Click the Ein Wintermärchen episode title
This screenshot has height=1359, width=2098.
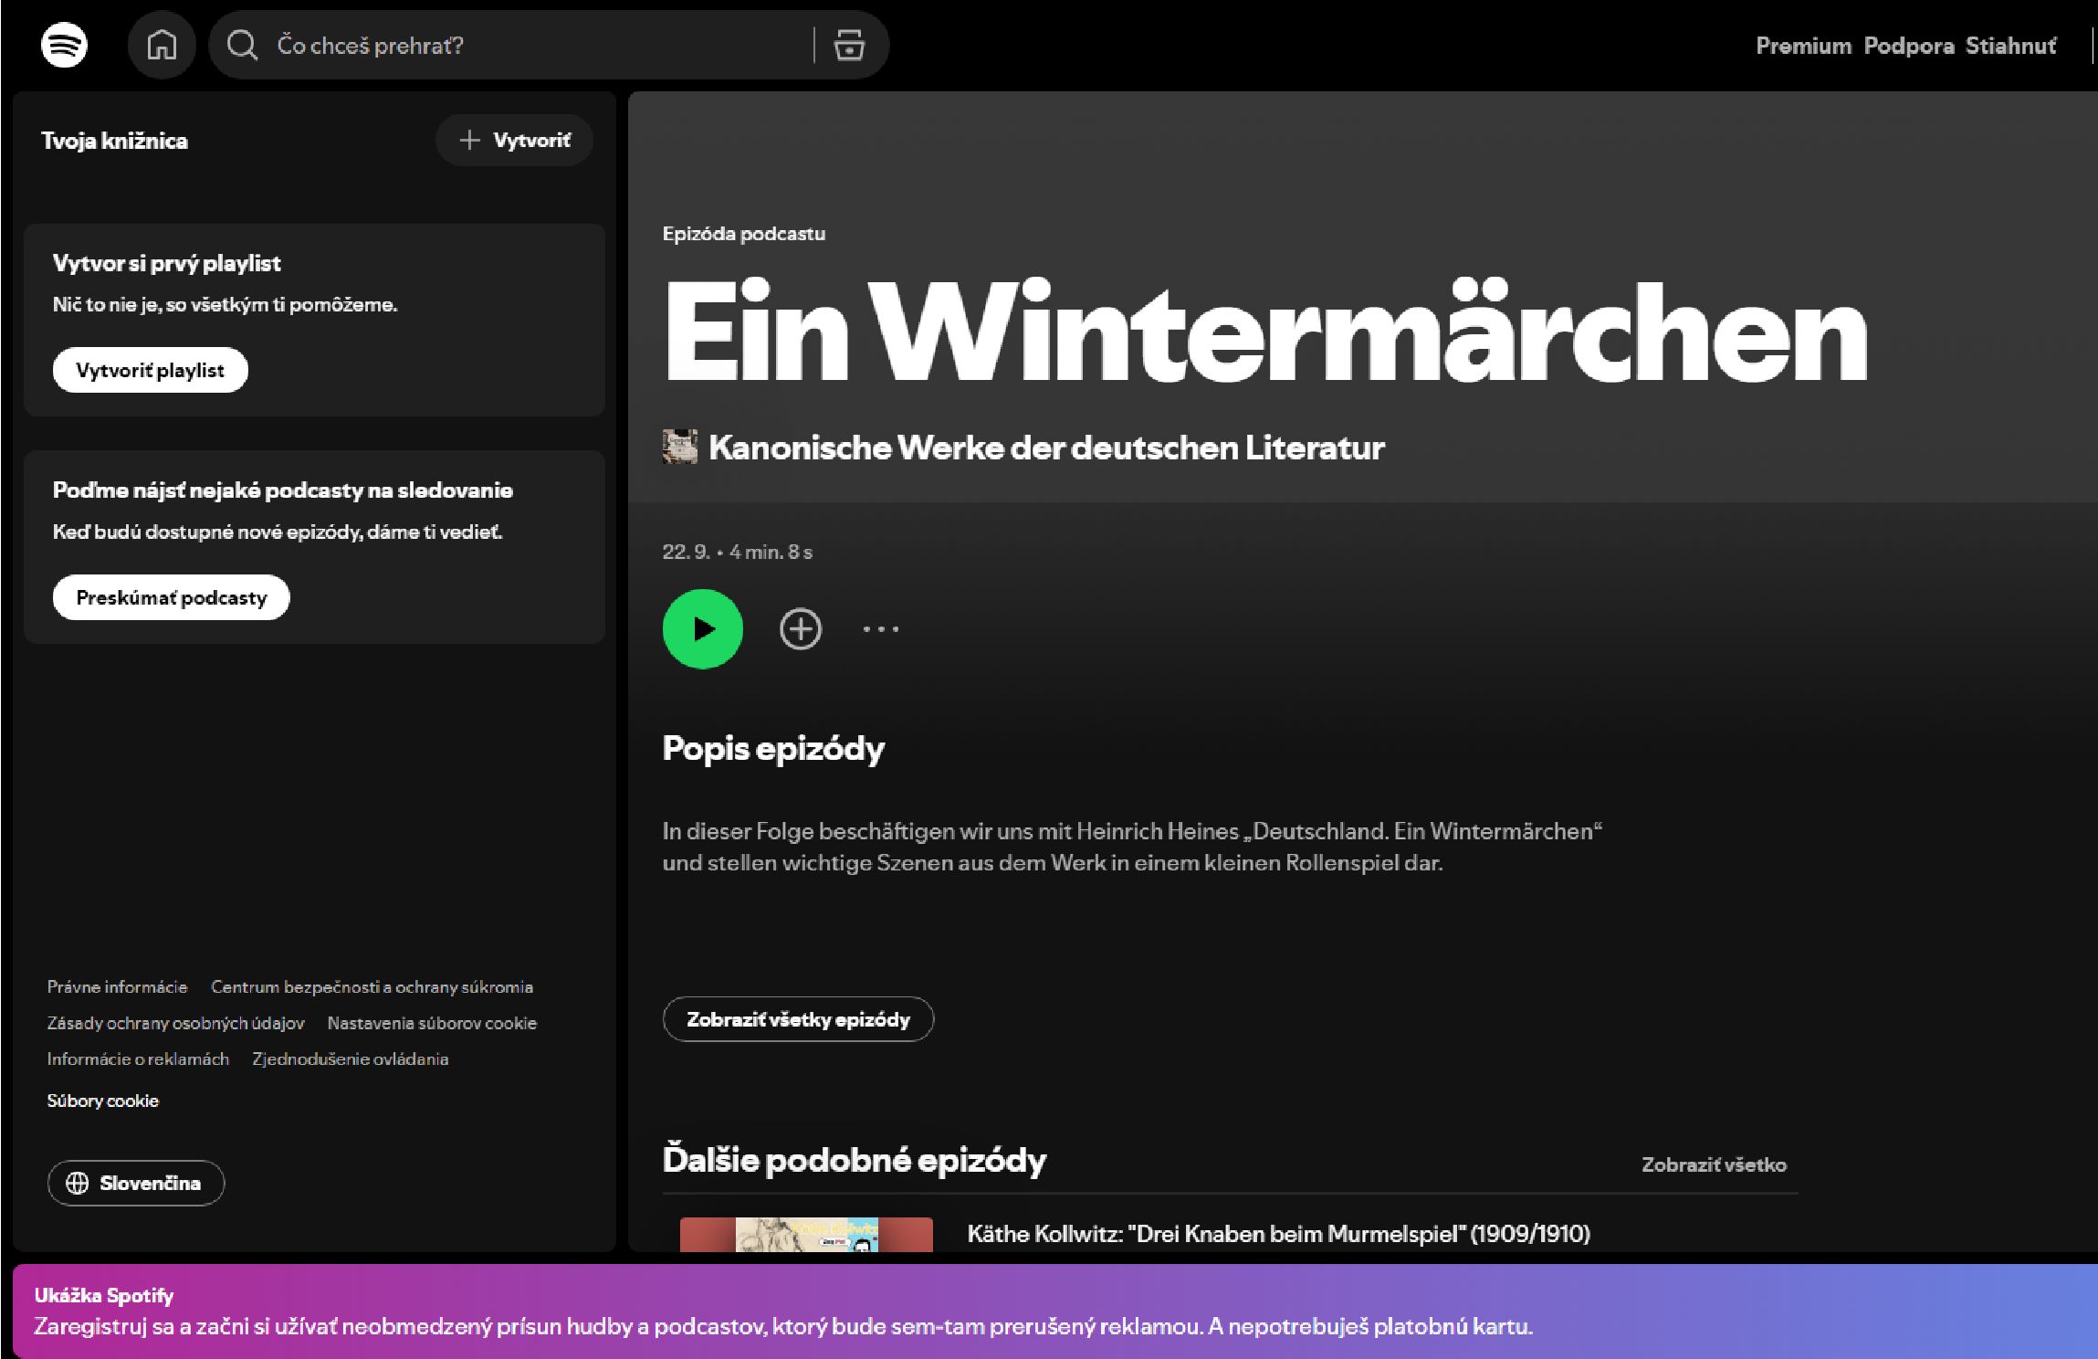pos(1265,330)
